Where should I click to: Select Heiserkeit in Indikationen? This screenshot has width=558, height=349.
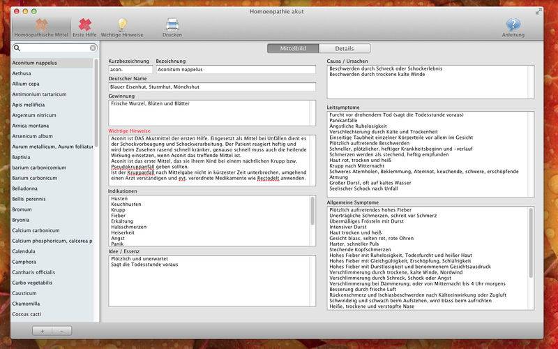click(x=123, y=233)
